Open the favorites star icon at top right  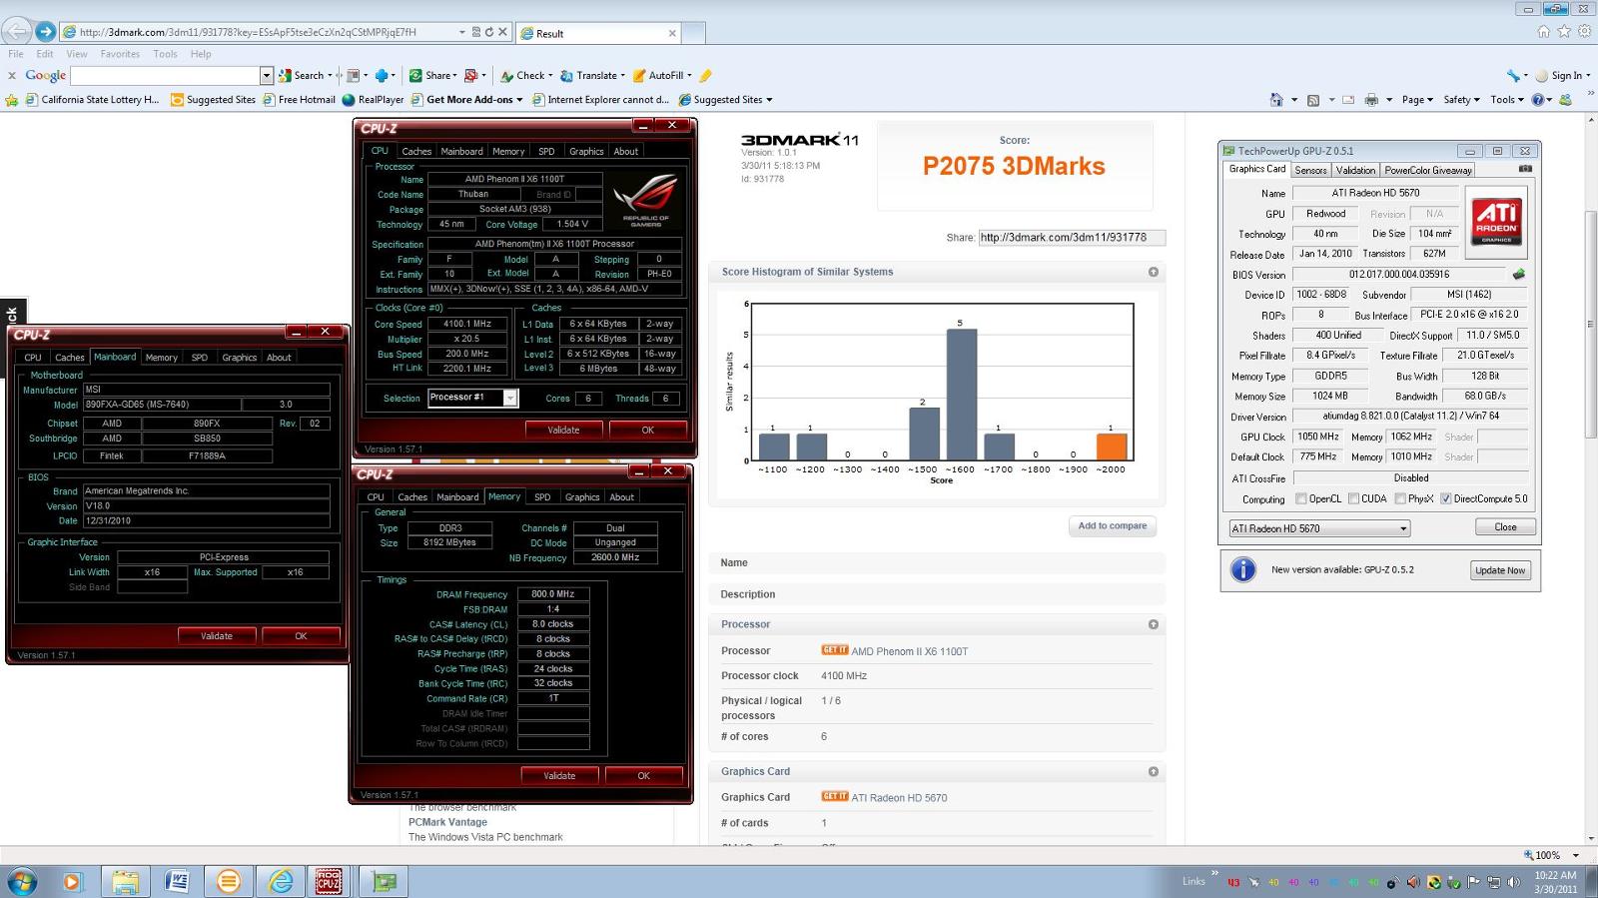click(x=1564, y=32)
